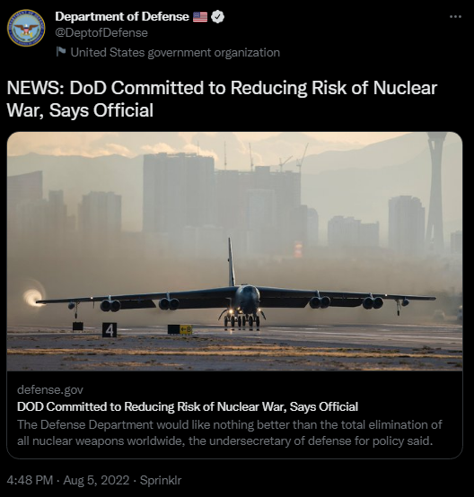Click the yellow B taxiway sign in the photo
The width and height of the screenshot is (474, 497).
coord(186,329)
